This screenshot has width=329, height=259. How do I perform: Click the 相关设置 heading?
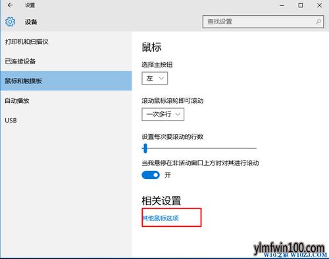(x=161, y=201)
